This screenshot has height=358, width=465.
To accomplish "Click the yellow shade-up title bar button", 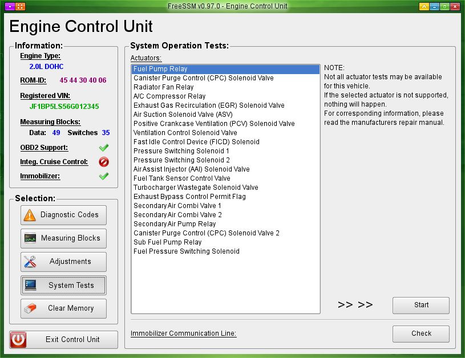I will click(424, 6).
